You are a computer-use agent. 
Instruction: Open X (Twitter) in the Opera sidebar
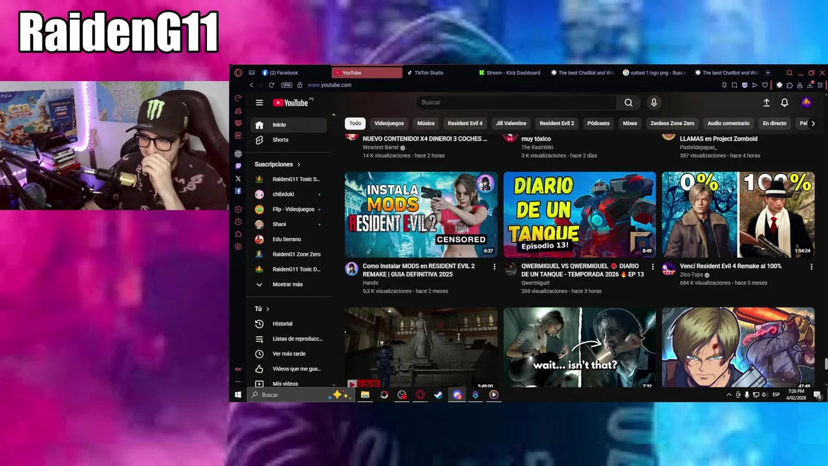238,179
